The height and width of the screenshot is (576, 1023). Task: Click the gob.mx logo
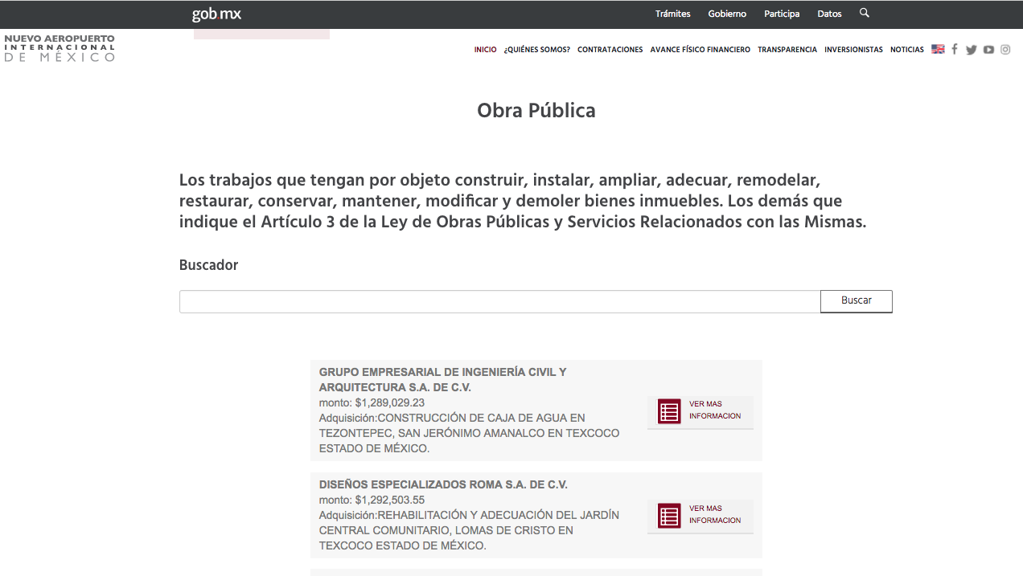point(216,14)
